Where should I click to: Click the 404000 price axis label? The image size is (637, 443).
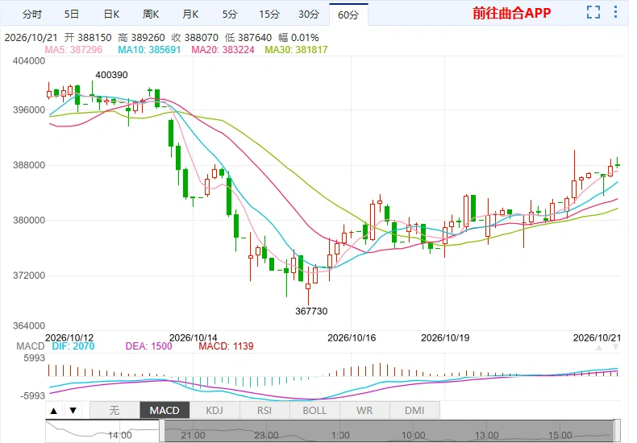29,61
